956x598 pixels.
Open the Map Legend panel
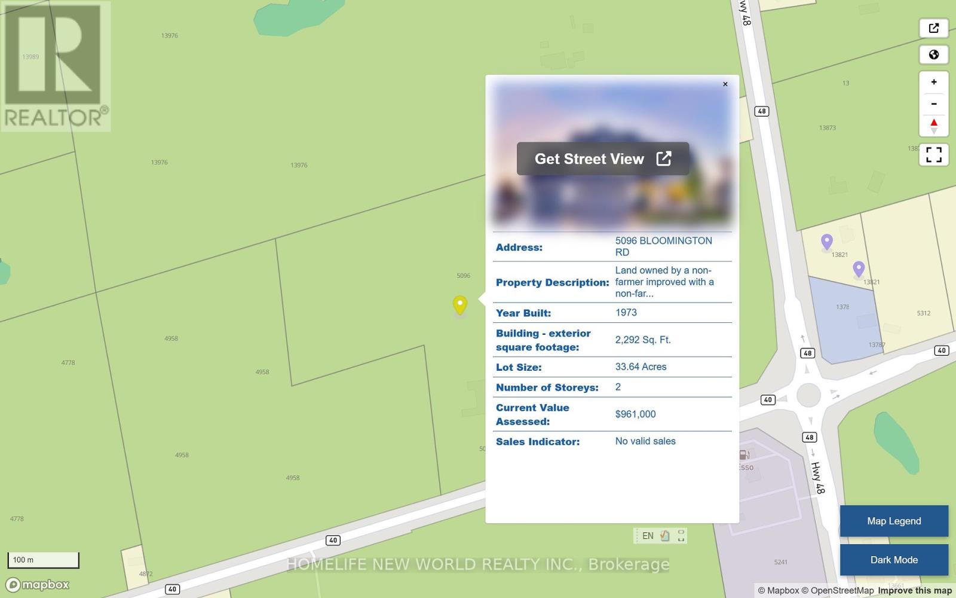[x=893, y=521]
